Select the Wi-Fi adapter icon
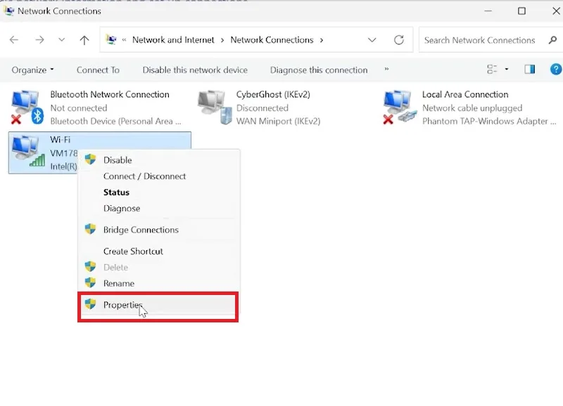The width and height of the screenshot is (563, 406). point(28,152)
